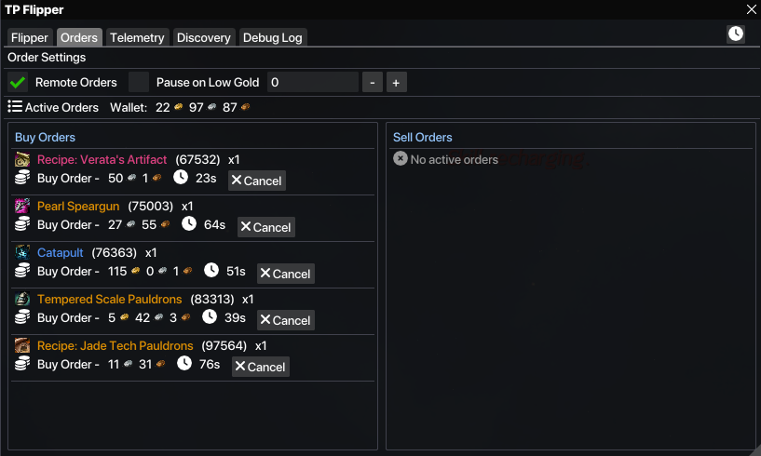Click the Tempered Scale Pauldrons icon
This screenshot has height=456, width=761.
22,300
